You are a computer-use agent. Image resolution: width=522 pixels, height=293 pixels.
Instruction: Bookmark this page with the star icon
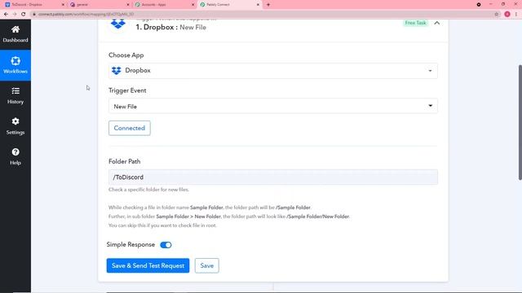pos(497,14)
